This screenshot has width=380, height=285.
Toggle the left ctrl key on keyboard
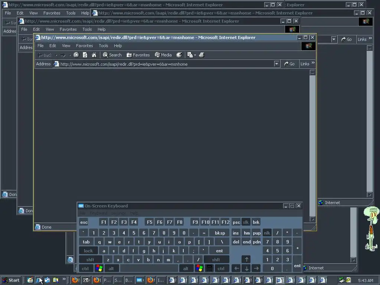[x=85, y=268]
